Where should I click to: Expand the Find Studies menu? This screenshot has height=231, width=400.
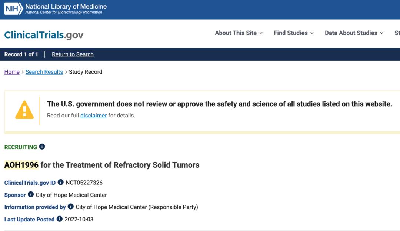(x=294, y=33)
